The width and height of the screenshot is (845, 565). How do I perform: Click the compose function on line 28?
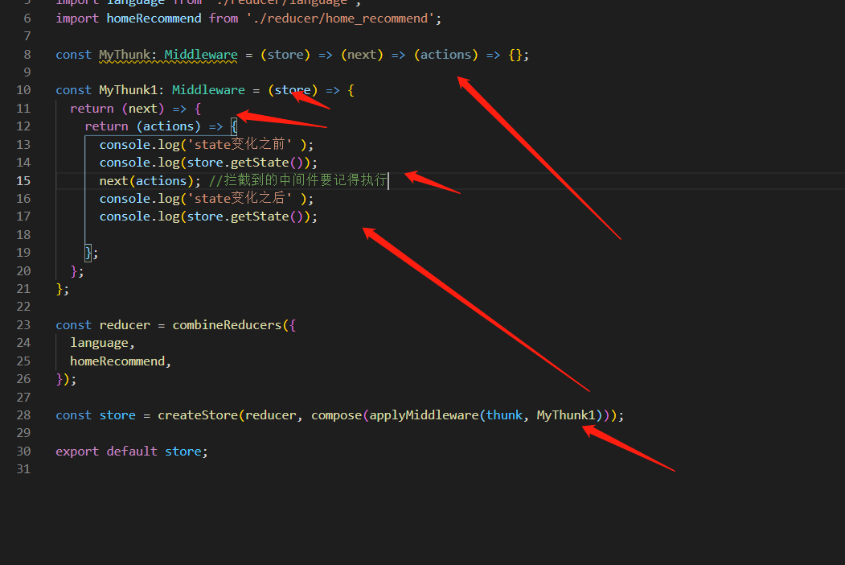coord(336,415)
